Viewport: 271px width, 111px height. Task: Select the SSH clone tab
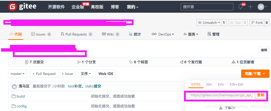point(209,84)
